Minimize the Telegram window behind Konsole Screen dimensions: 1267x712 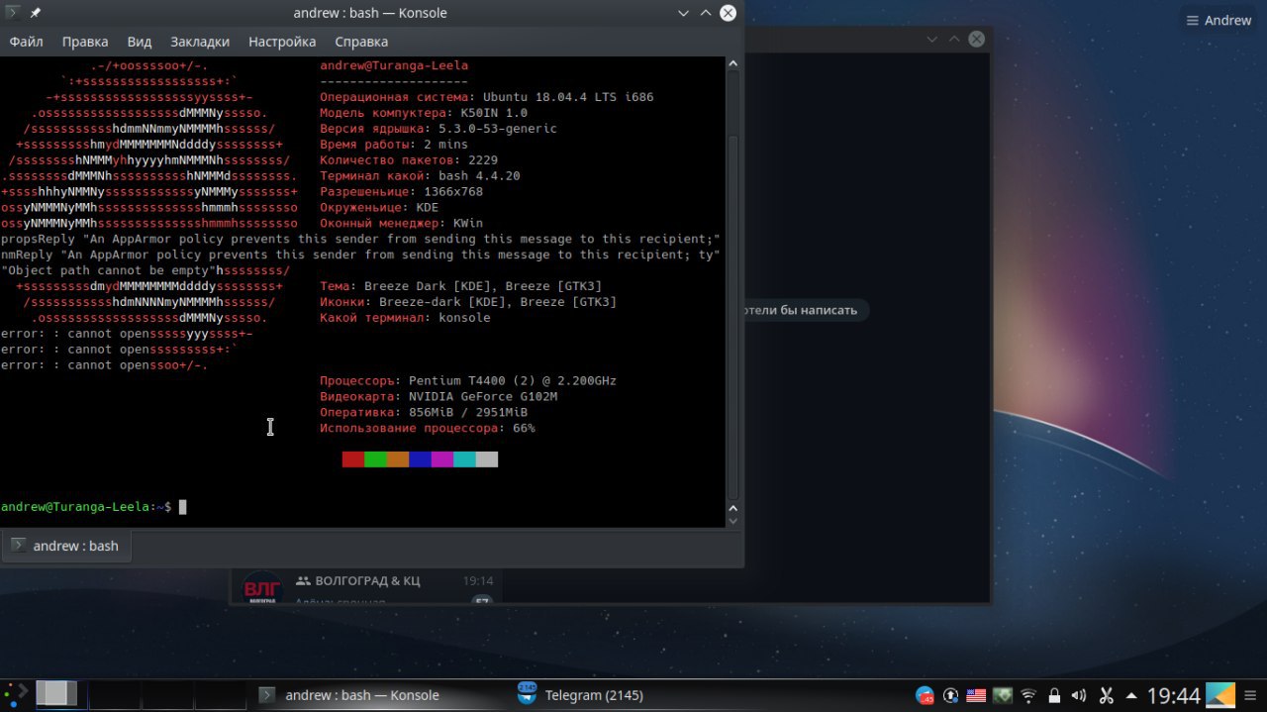pos(932,39)
